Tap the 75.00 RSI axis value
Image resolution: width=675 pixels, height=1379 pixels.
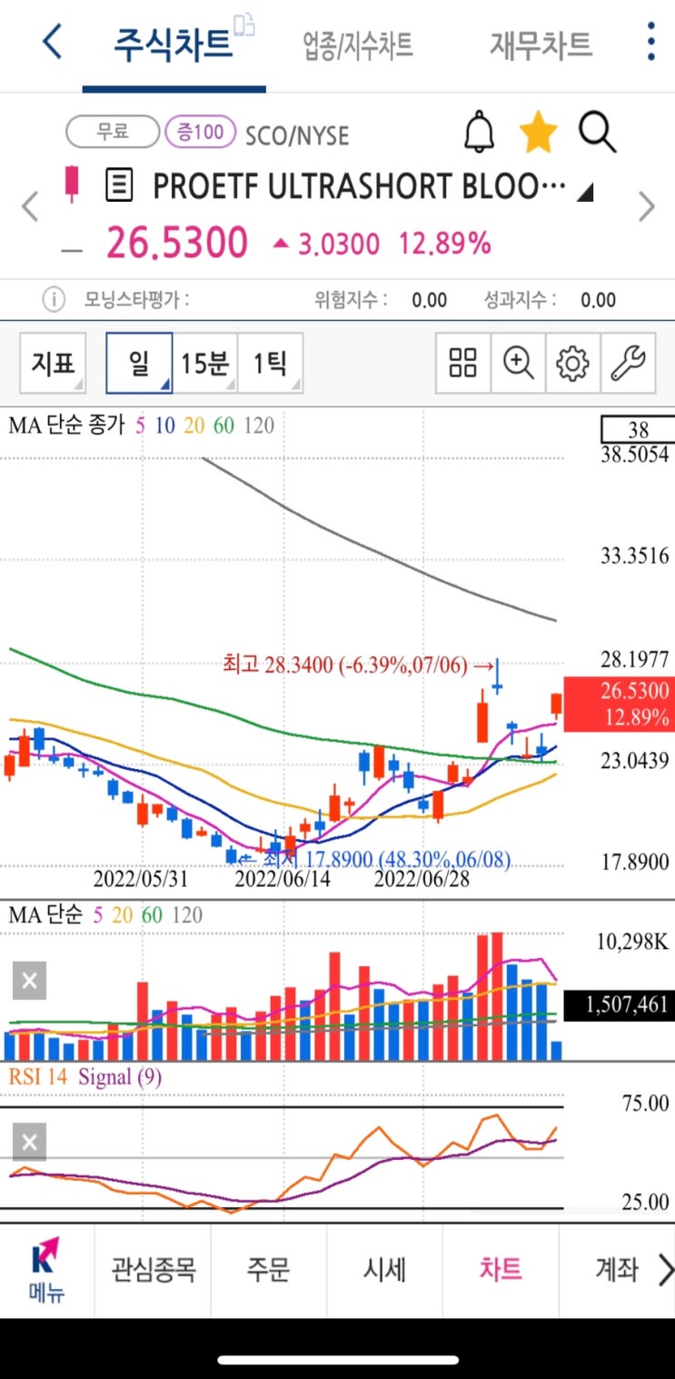tap(645, 1103)
